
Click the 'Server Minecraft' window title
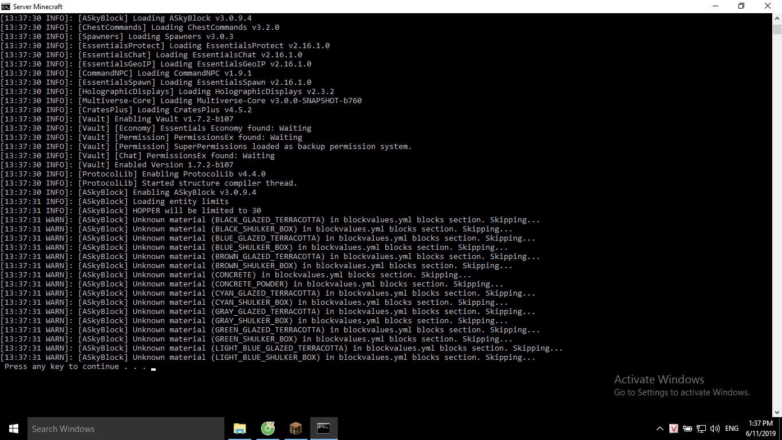[x=38, y=6]
